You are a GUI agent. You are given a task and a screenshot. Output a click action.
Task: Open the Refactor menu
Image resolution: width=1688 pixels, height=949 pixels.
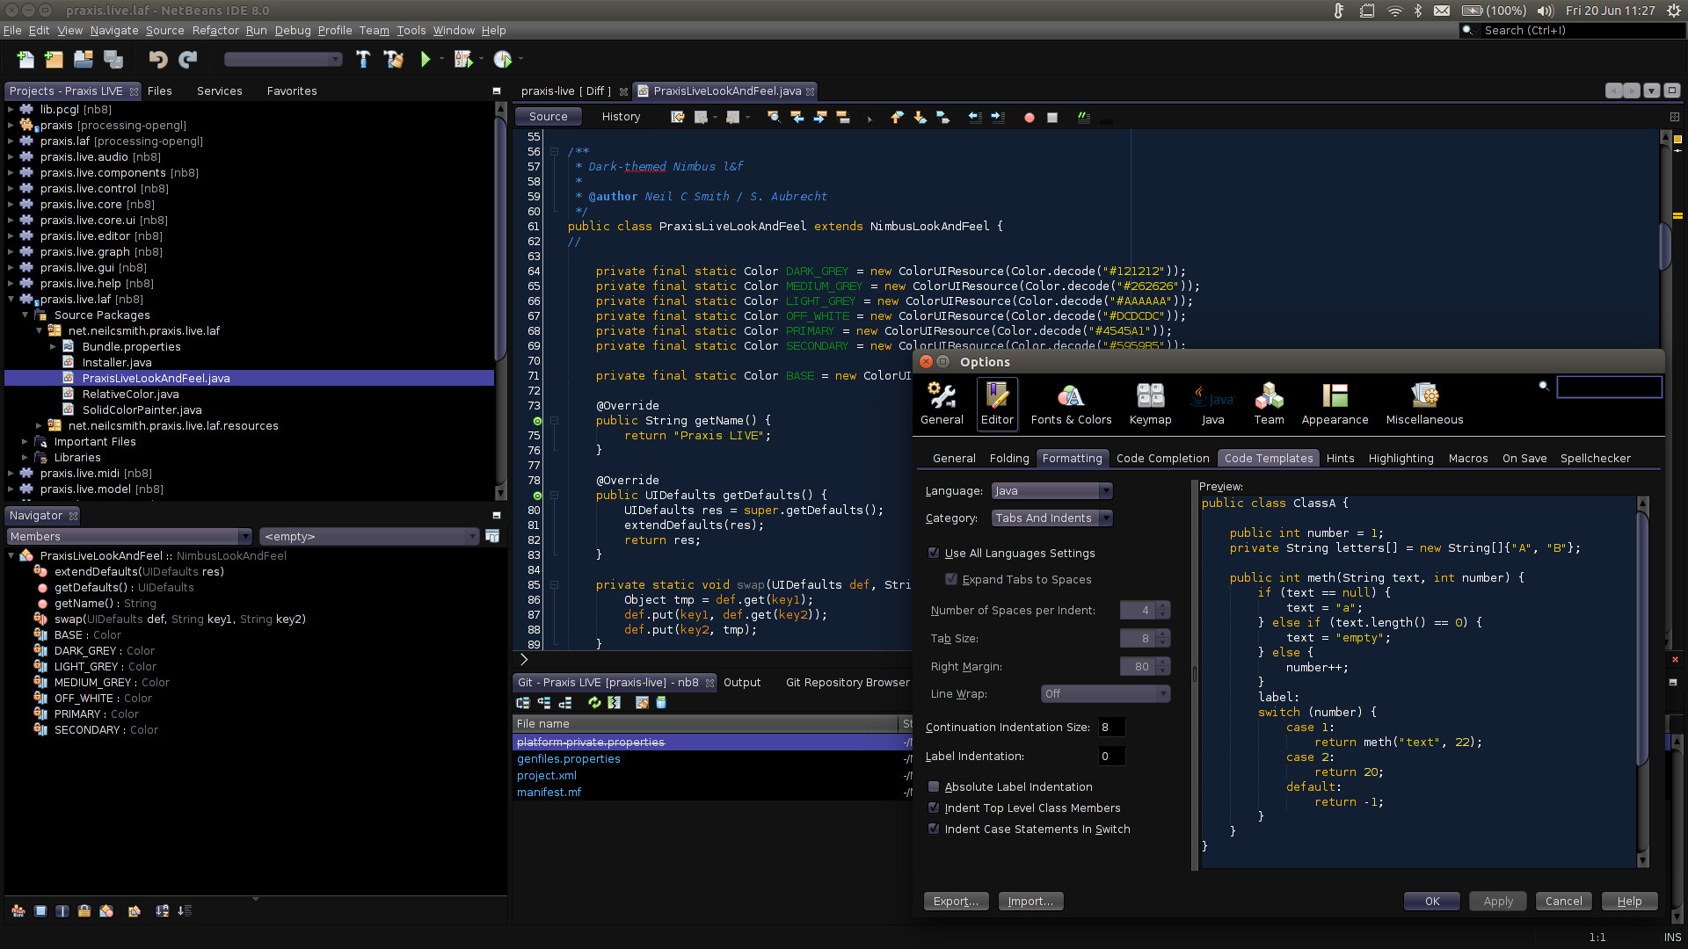tap(215, 30)
